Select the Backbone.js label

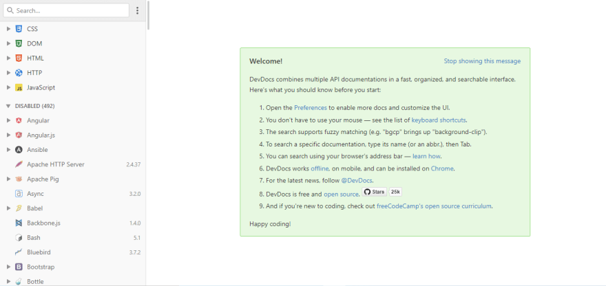[43, 223]
